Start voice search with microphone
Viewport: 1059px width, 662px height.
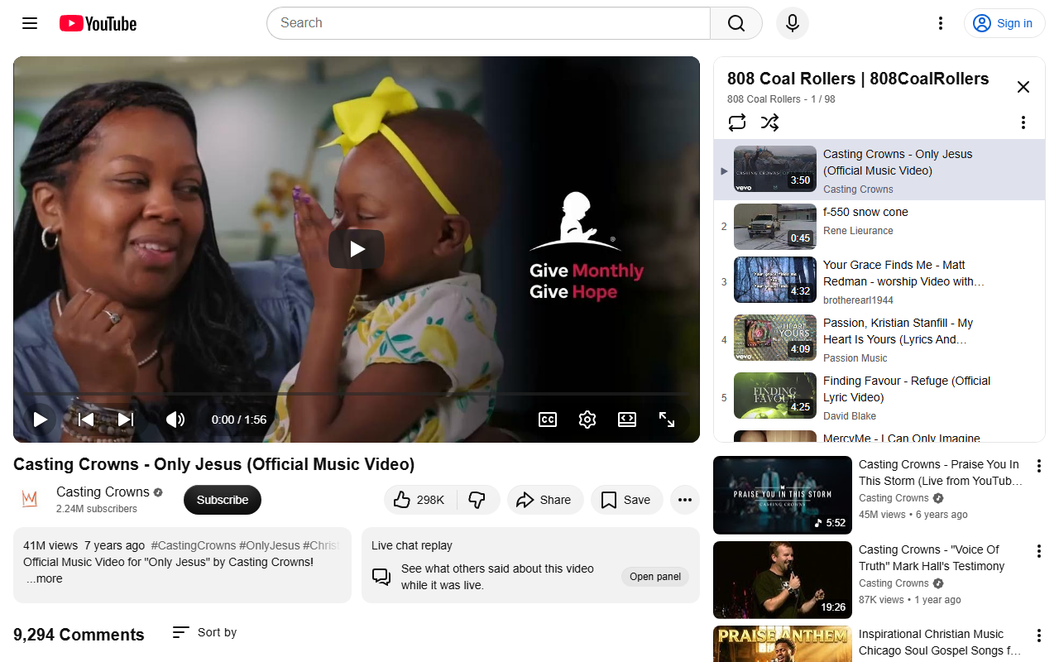[x=793, y=23]
